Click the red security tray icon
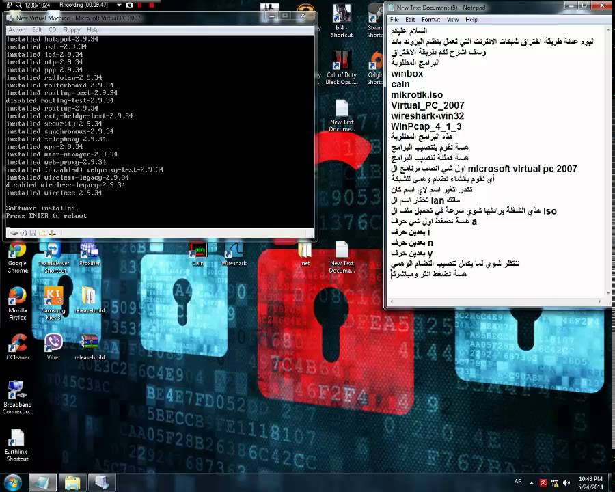Image resolution: width=615 pixels, height=492 pixels. [x=543, y=483]
